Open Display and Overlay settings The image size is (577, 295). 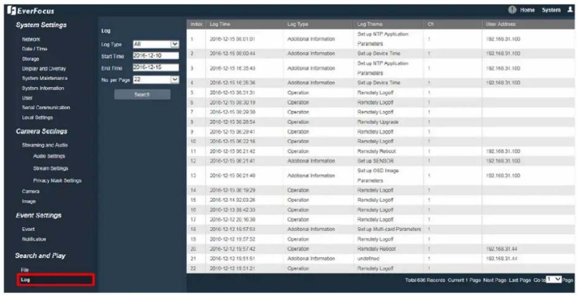43,68
